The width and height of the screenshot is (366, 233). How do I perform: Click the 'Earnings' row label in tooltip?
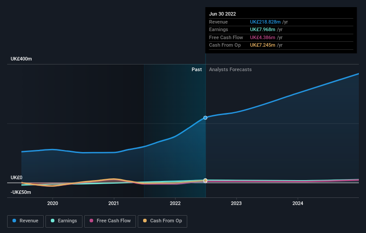tap(218, 29)
